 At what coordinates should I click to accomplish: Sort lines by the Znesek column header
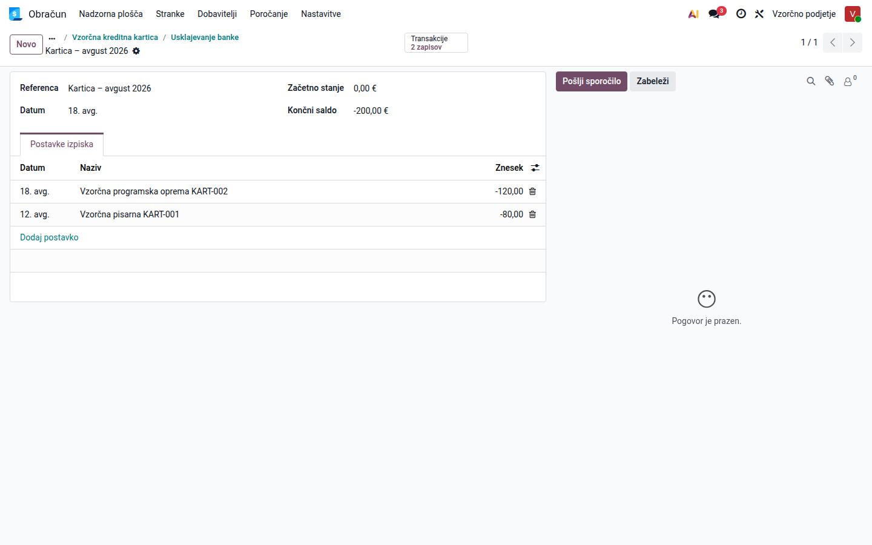[x=509, y=168]
